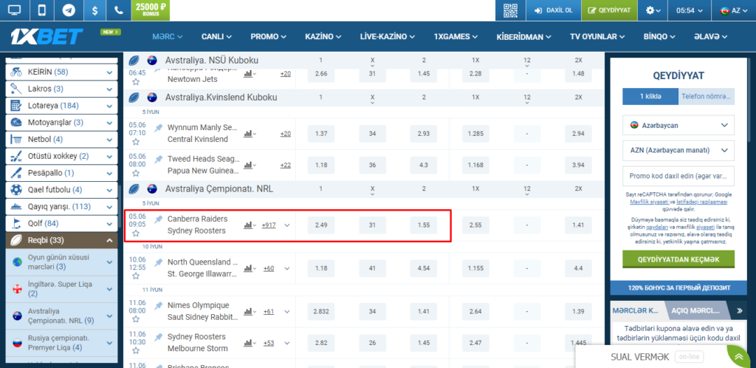Open the BİNQO menu
Image resolution: width=756 pixels, height=368 pixels.
[659, 37]
